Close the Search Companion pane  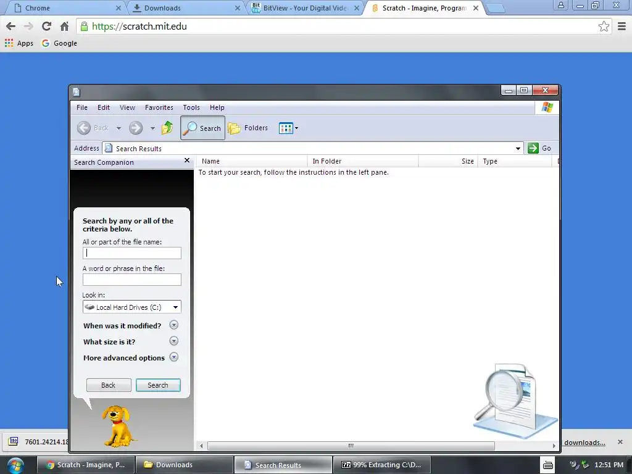186,160
